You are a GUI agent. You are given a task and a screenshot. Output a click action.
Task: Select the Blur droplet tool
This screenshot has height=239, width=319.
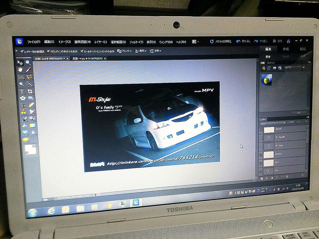pyautogui.click(x=33, y=132)
